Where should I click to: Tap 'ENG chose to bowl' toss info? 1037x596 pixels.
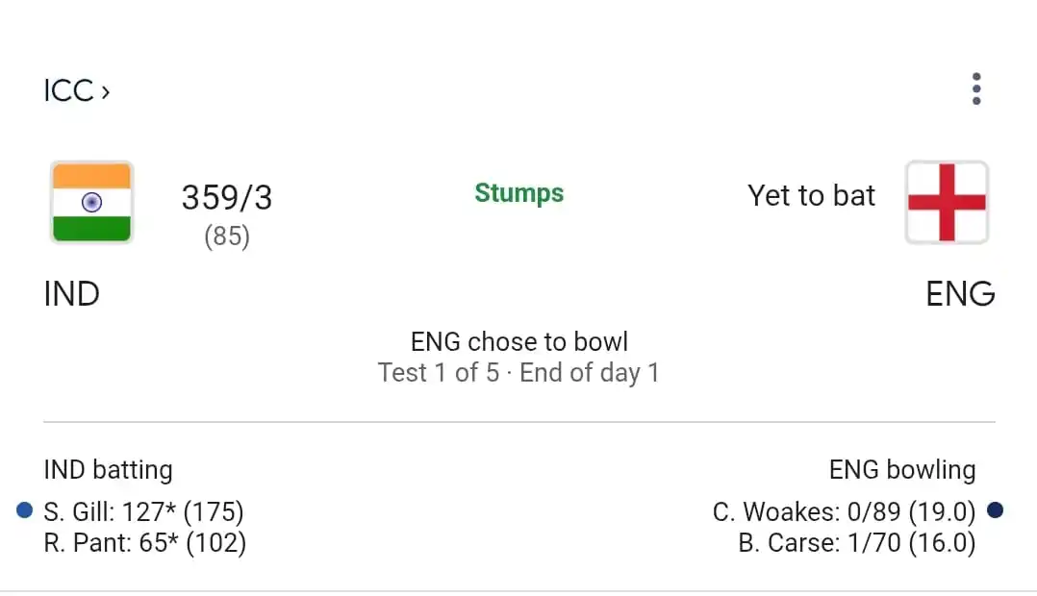pos(519,341)
